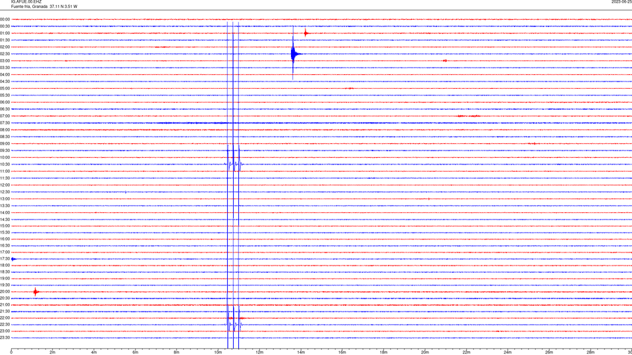Click the red seismic event on 01:00 trace
Image resolution: width=632 pixels, height=355 pixels.
[306, 33]
